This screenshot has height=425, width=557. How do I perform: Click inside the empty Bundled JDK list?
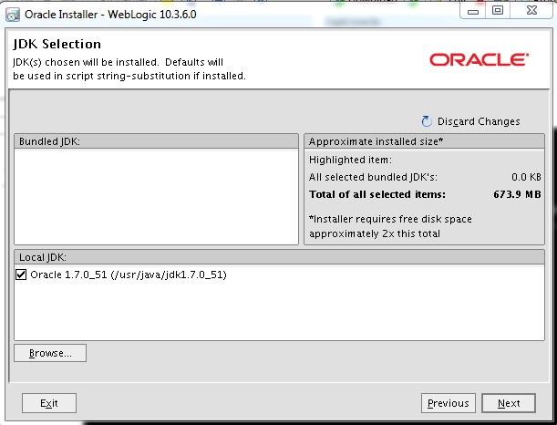coord(156,196)
